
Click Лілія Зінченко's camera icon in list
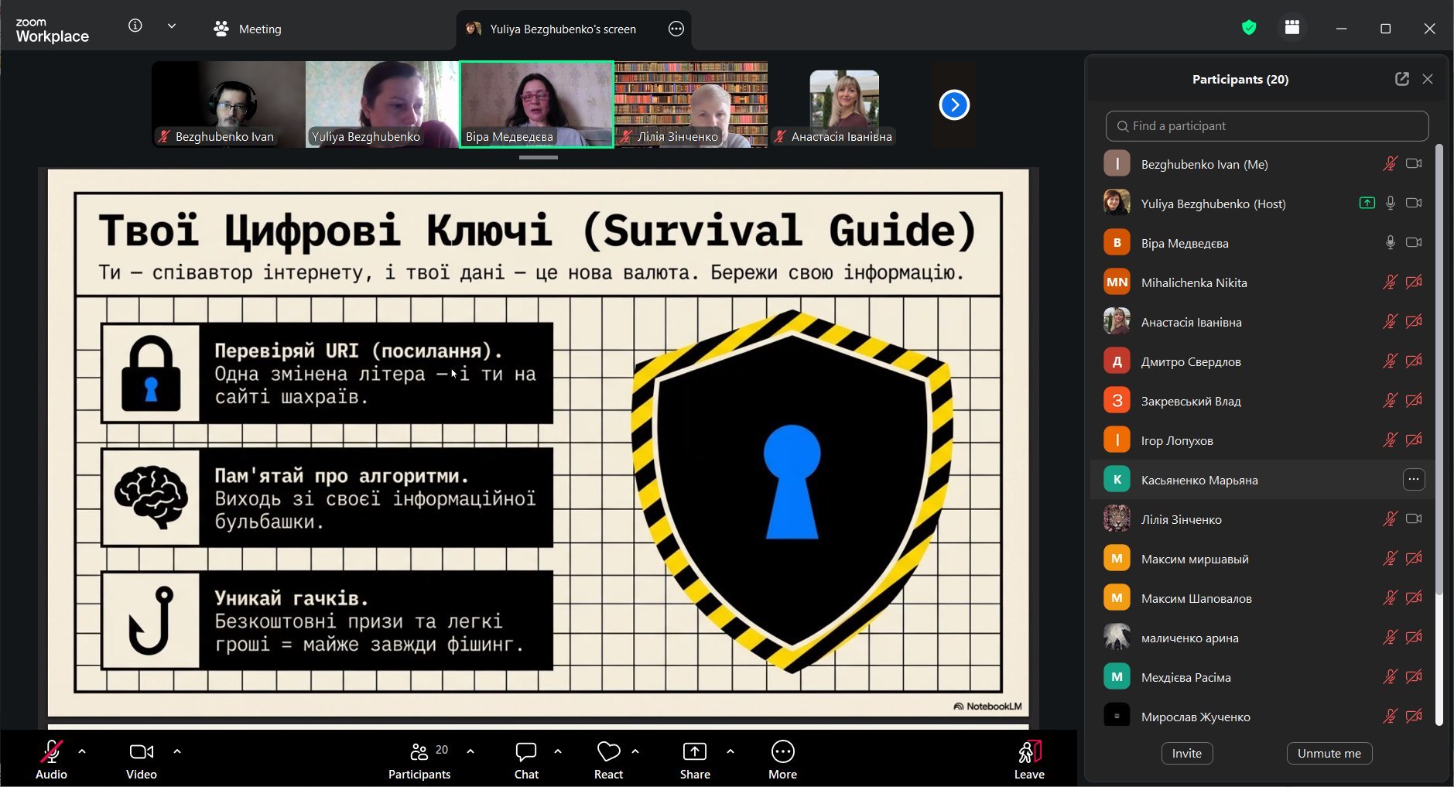point(1414,519)
